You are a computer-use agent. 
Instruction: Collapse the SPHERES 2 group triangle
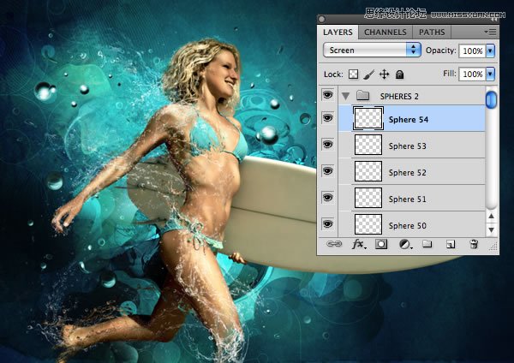coord(345,96)
